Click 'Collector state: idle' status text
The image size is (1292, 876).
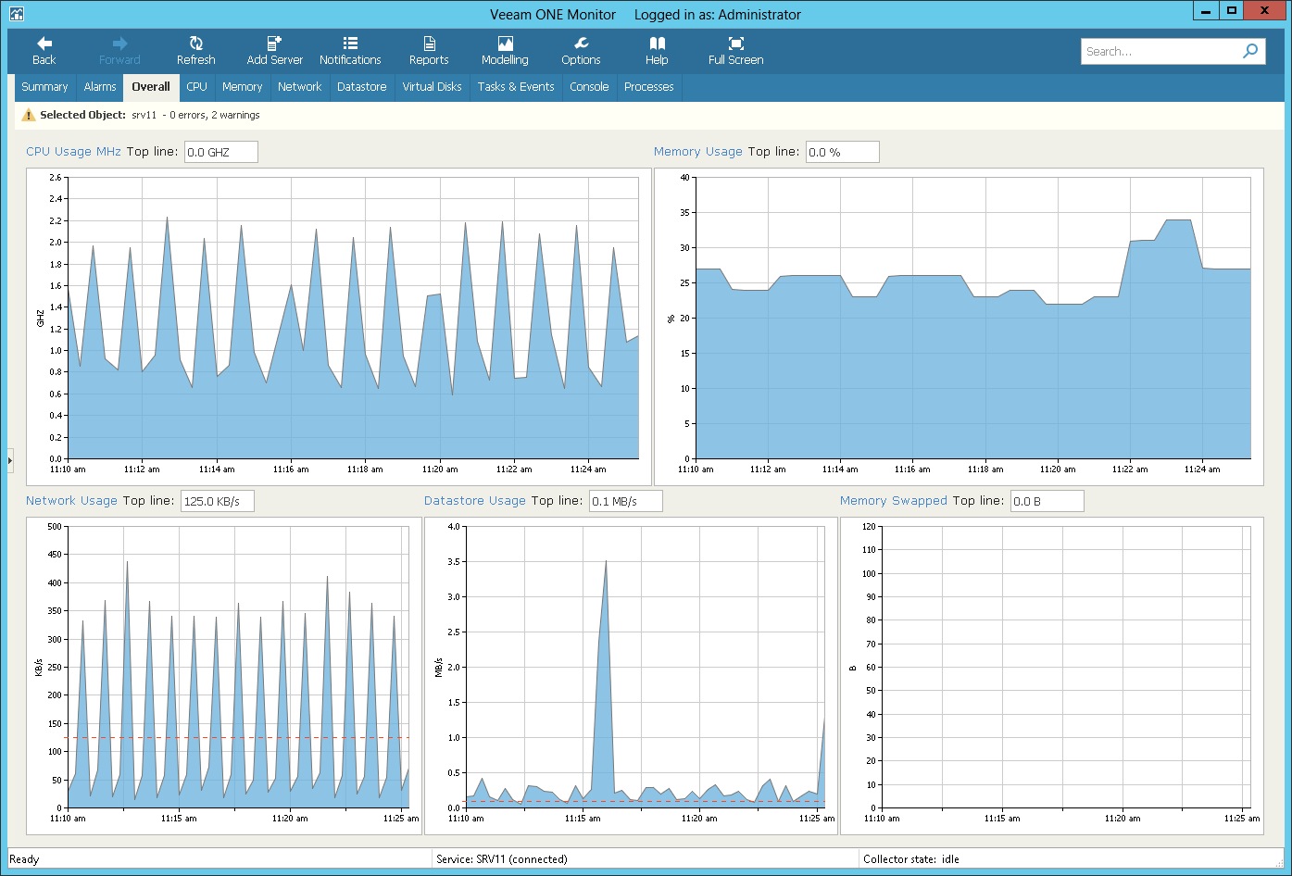point(911,859)
